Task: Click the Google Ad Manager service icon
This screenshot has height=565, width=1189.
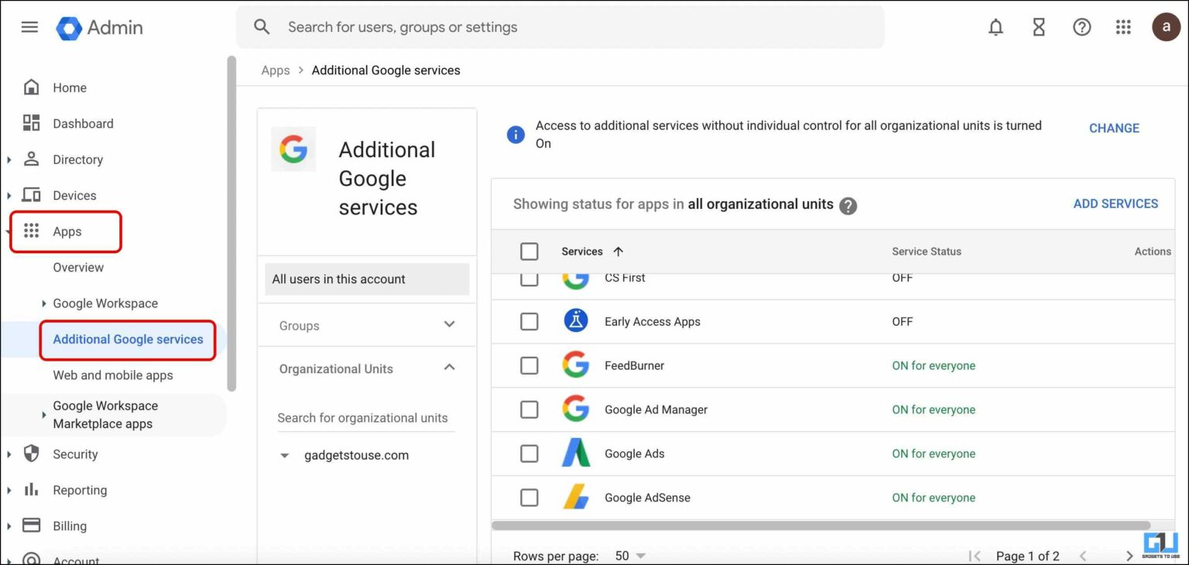Action: click(575, 409)
